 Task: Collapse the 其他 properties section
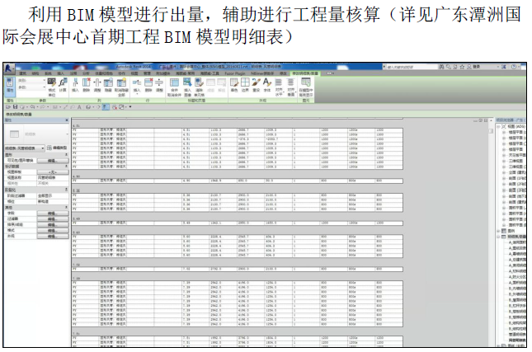[66, 207]
